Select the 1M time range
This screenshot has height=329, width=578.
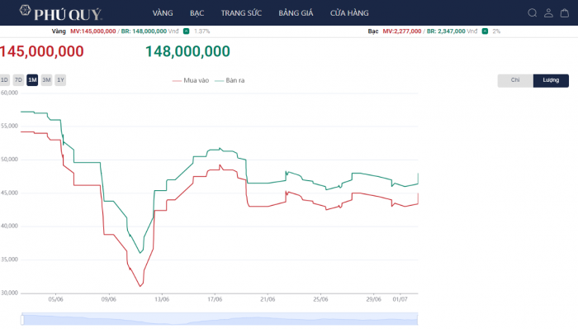(32, 80)
